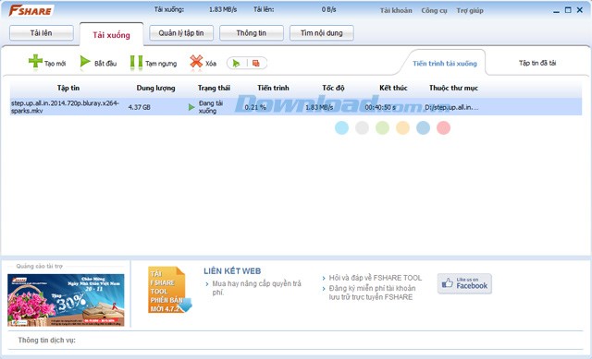Screen dimensions: 592x359
Task: Open the sponsored 30% flower advertisement banner
Action: pyautogui.click(x=66, y=300)
